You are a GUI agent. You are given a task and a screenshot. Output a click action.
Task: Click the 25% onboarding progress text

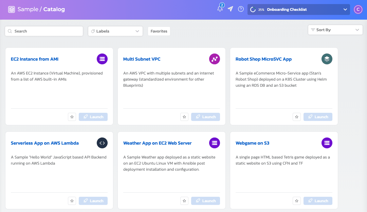[261, 9]
